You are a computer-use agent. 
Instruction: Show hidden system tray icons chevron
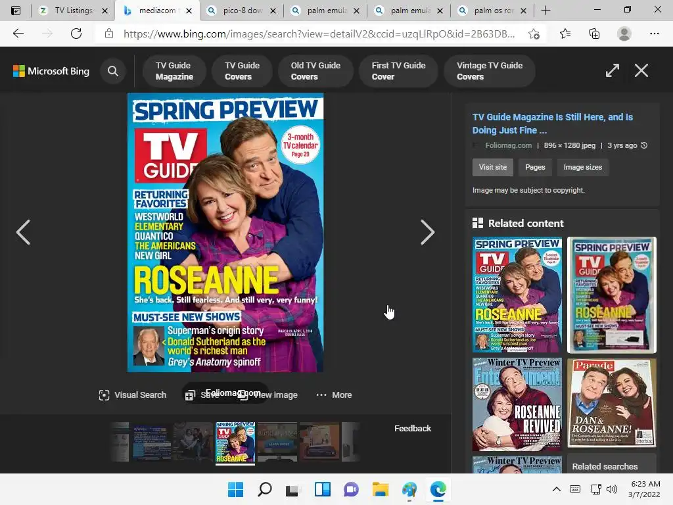click(x=556, y=489)
